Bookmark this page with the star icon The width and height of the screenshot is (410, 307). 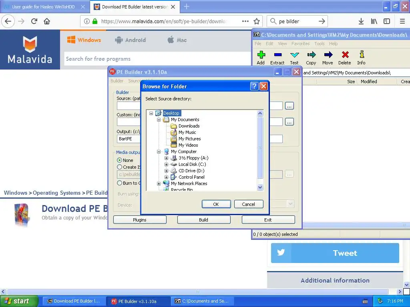(x=257, y=21)
